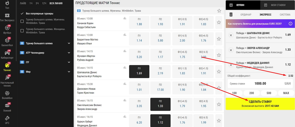Toggle All popular tournaments checkmark
Screen dimensions: 295x127
click(x=22, y=14)
